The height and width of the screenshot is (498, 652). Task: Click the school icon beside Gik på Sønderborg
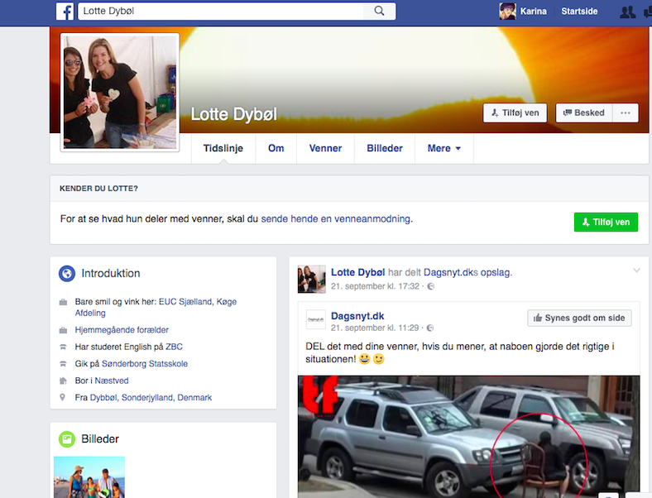pos(63,364)
